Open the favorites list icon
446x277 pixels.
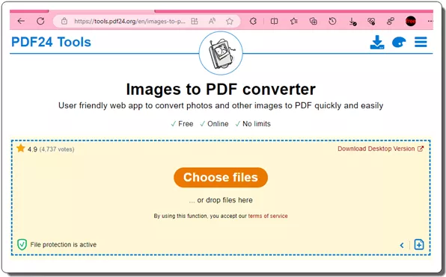(x=294, y=22)
